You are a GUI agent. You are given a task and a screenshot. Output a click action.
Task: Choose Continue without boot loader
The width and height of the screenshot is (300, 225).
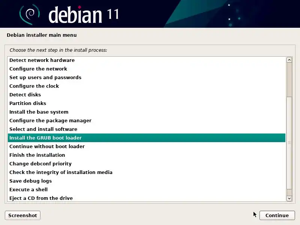[147, 146]
